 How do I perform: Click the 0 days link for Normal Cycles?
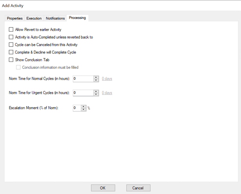point(107,79)
